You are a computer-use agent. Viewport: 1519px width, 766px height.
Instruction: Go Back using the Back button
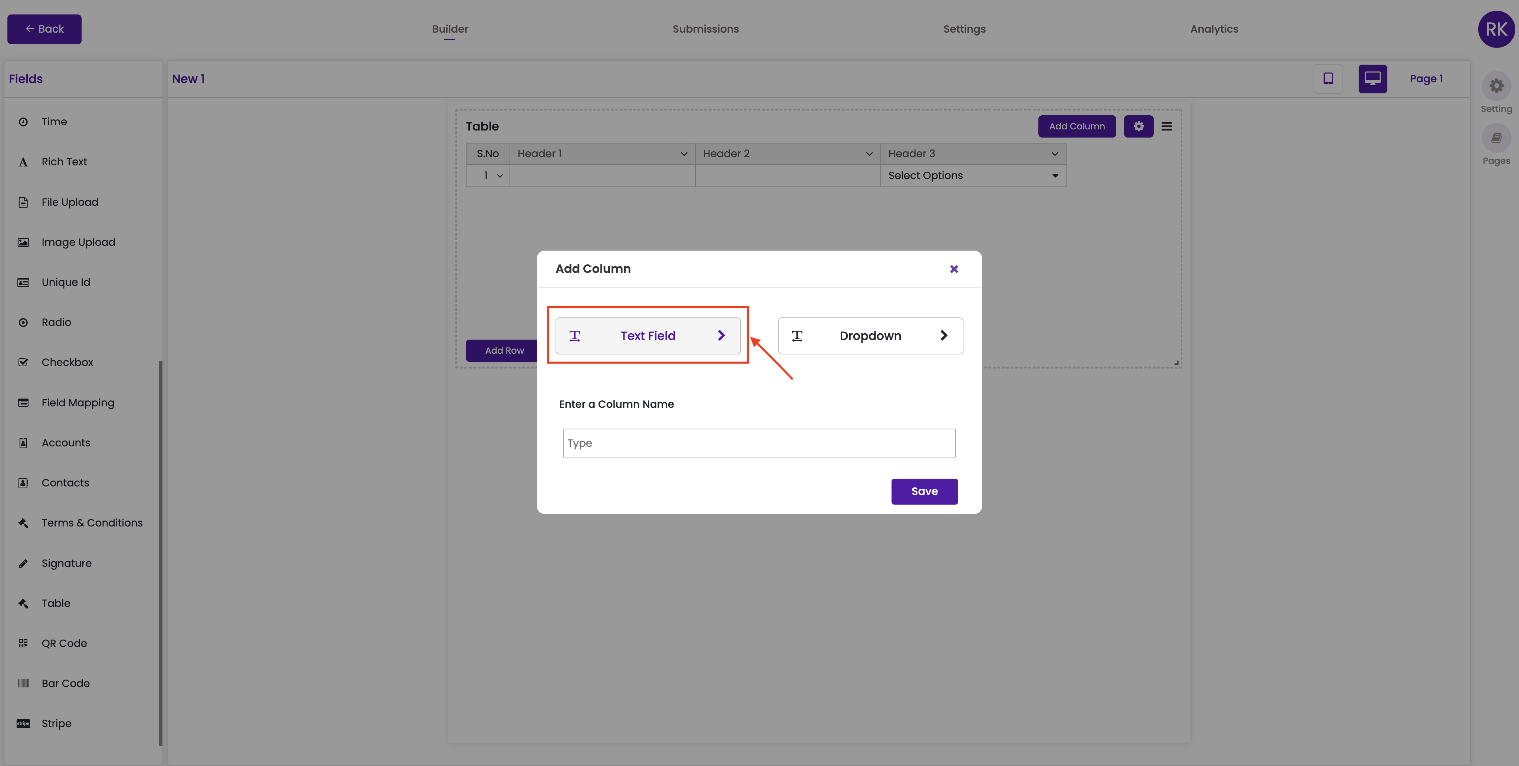[44, 29]
